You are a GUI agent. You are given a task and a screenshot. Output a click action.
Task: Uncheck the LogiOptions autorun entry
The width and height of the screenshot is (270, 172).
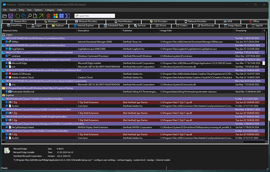click(6, 49)
